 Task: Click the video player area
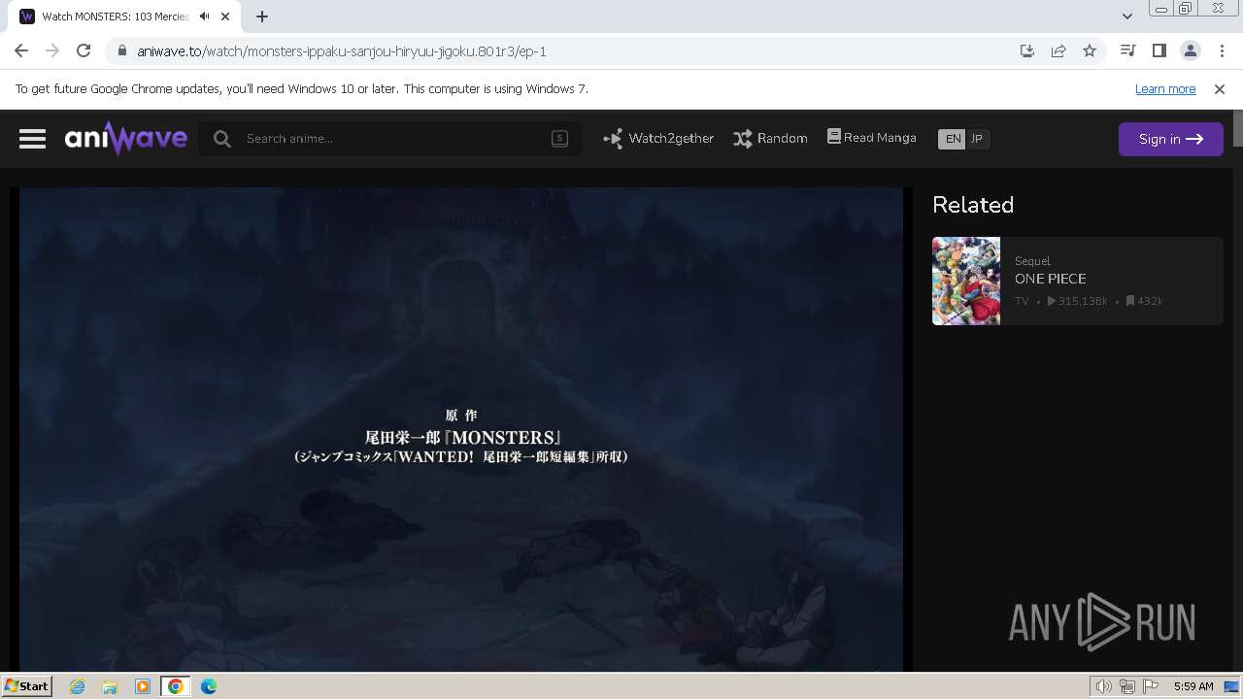461,429
